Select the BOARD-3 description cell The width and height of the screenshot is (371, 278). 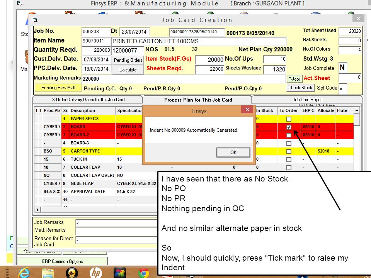(x=92, y=143)
